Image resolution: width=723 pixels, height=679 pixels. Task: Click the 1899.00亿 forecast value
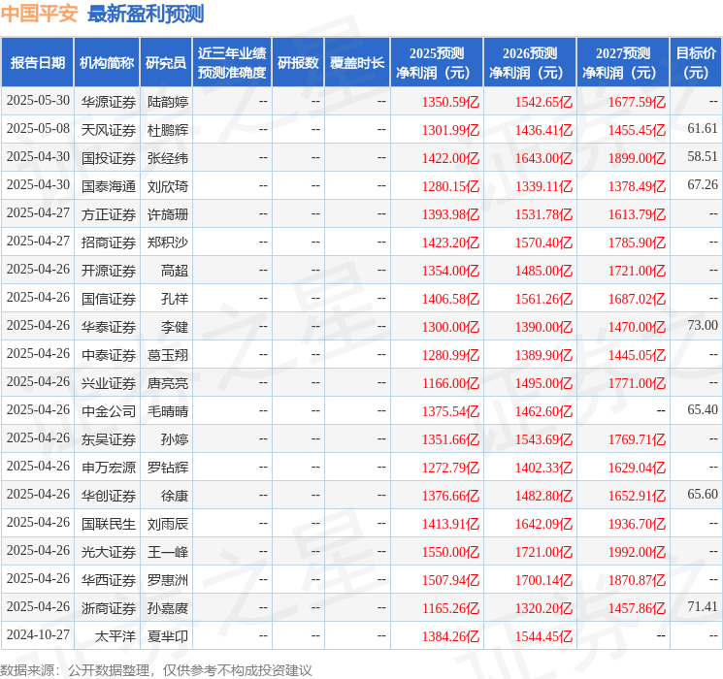tap(637, 158)
